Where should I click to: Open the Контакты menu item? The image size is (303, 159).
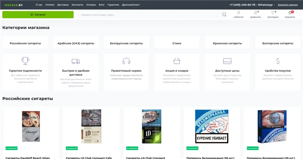[x=78, y=5]
